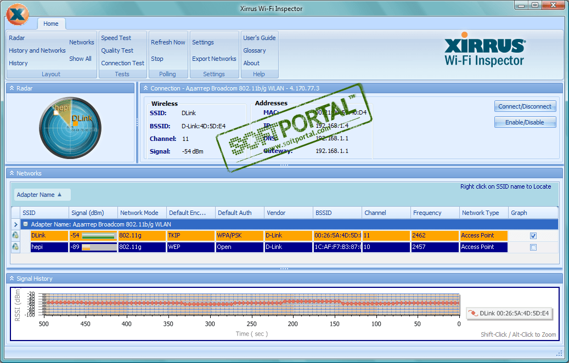The image size is (569, 363).
Task: Click the Xirrus orange X application orb
Action: [17, 14]
